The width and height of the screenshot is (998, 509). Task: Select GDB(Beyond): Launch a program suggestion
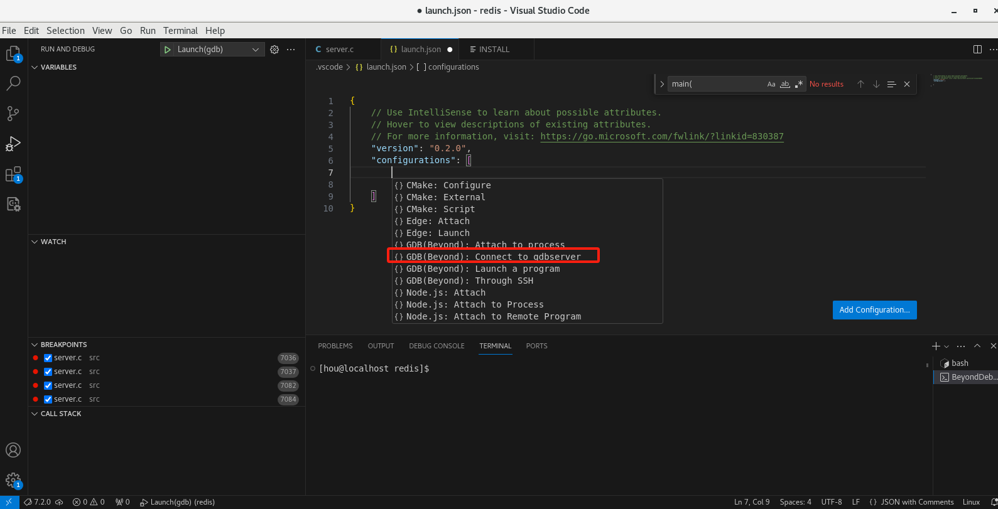click(x=527, y=269)
